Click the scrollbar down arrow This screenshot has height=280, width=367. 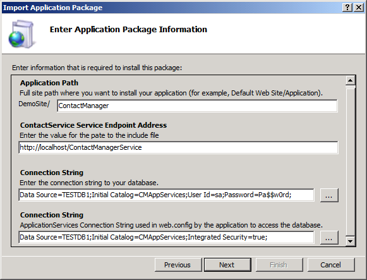pos(350,241)
